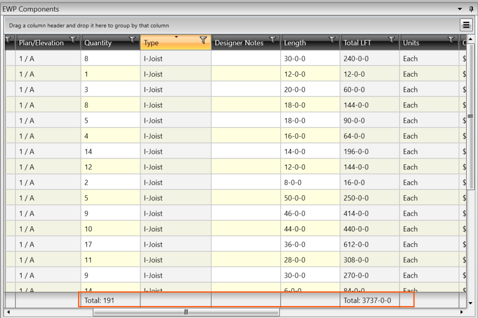Screen dimensions: 478x318
Task: Click filter icon on the first narrow column
Action: (x=8, y=39)
